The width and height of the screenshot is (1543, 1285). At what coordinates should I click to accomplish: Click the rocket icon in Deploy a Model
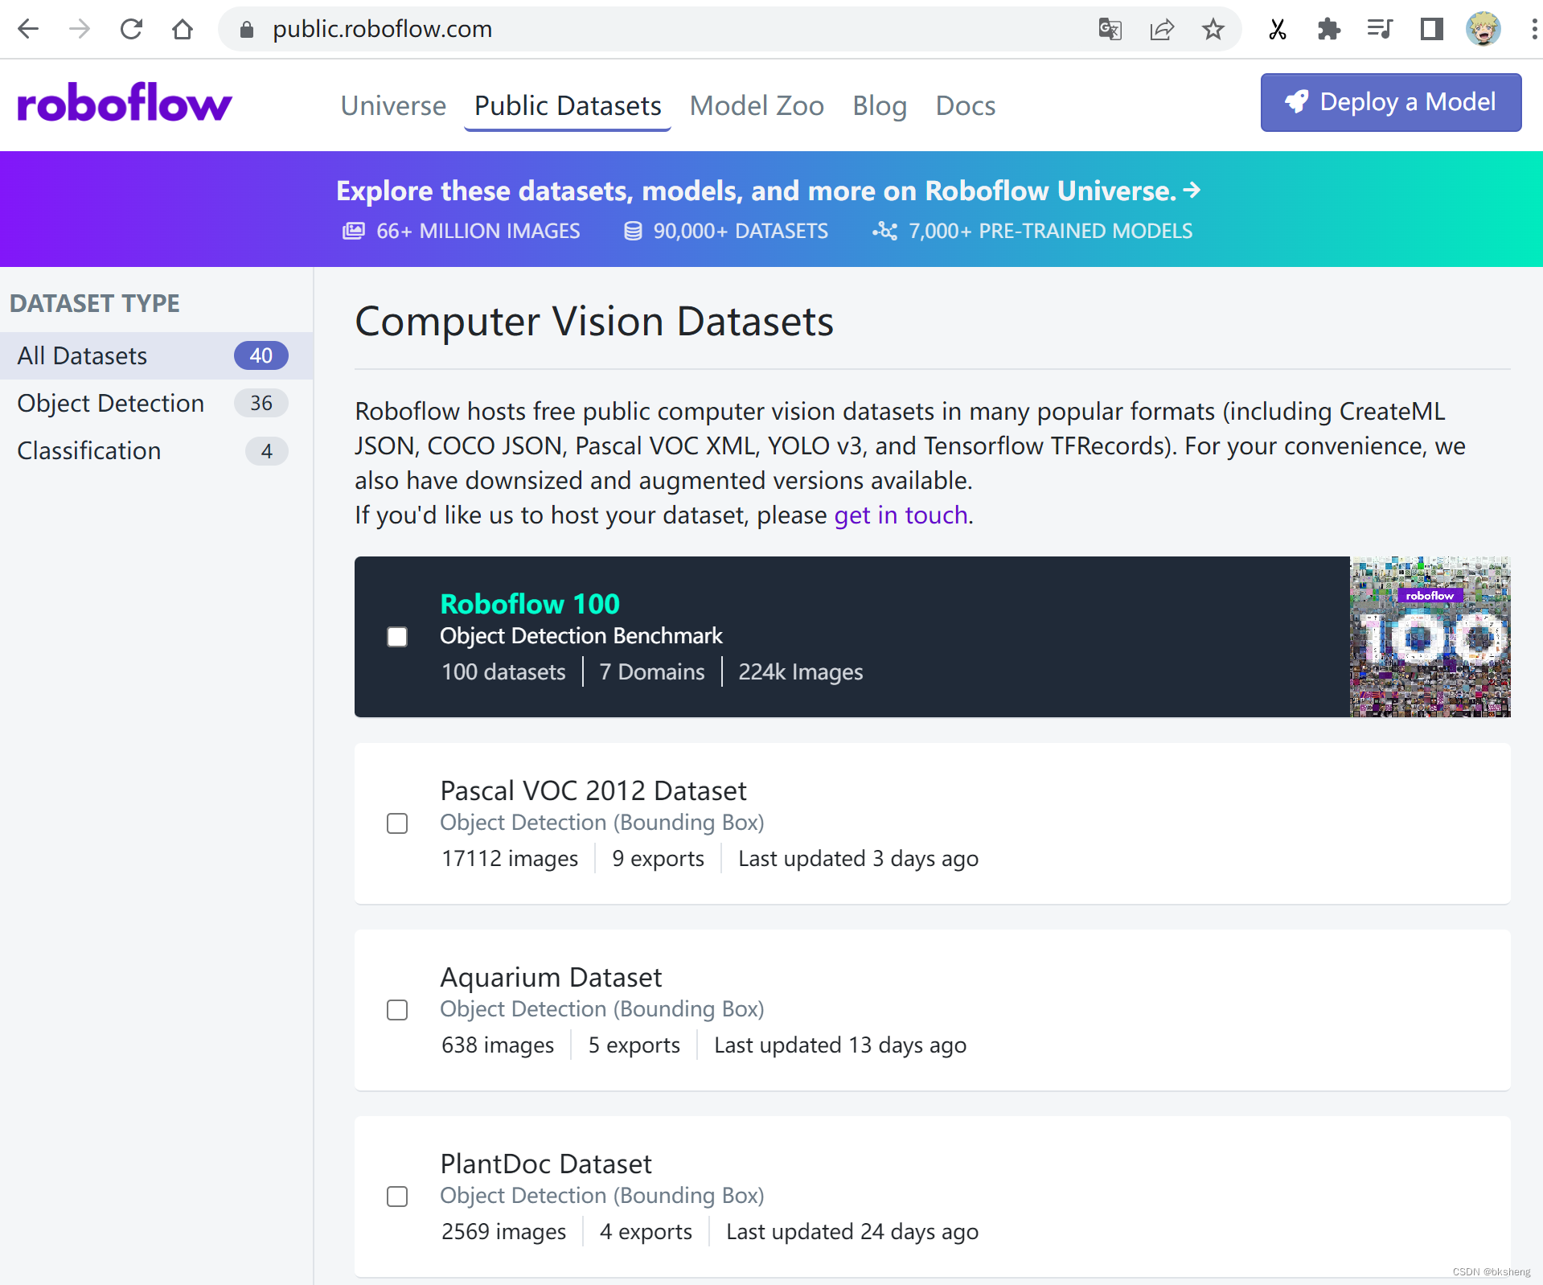[x=1296, y=102]
